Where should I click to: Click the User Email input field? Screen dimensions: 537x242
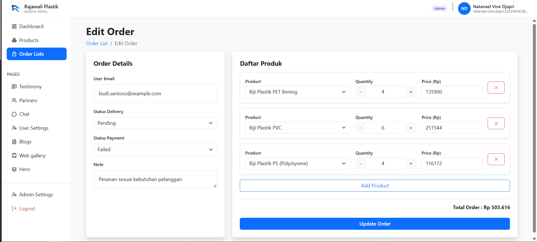(155, 94)
